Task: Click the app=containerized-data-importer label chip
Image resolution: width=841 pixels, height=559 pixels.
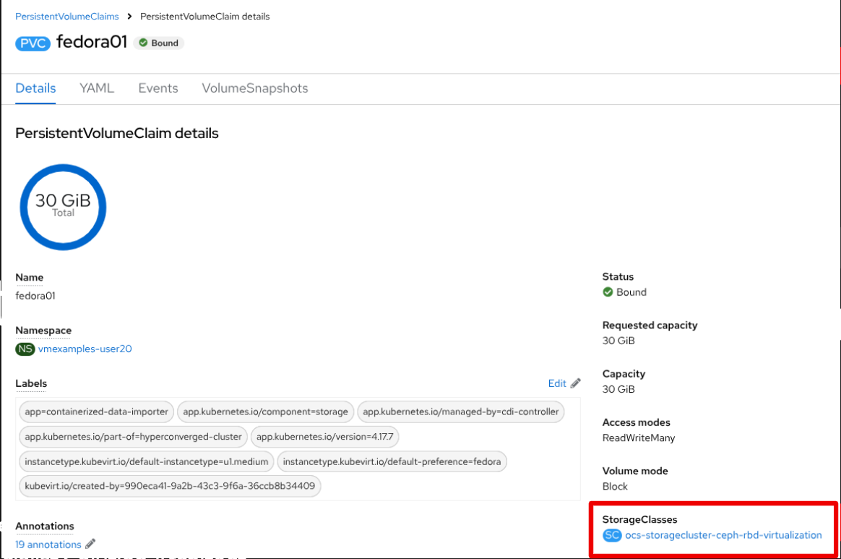Action: pos(96,411)
